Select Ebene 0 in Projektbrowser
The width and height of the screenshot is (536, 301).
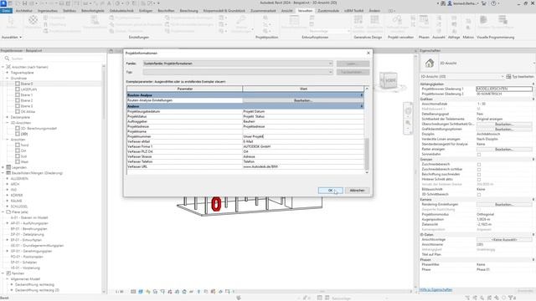pyautogui.click(x=27, y=84)
